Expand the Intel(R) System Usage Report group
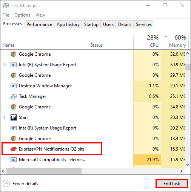191x192 pixels. point(5,65)
